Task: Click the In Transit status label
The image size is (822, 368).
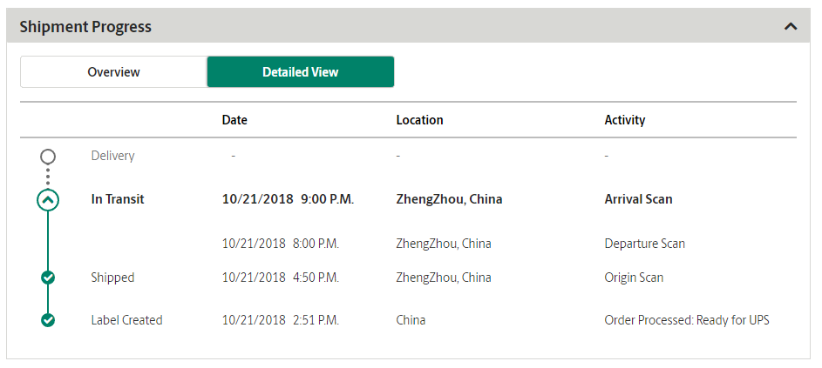Action: (x=118, y=199)
